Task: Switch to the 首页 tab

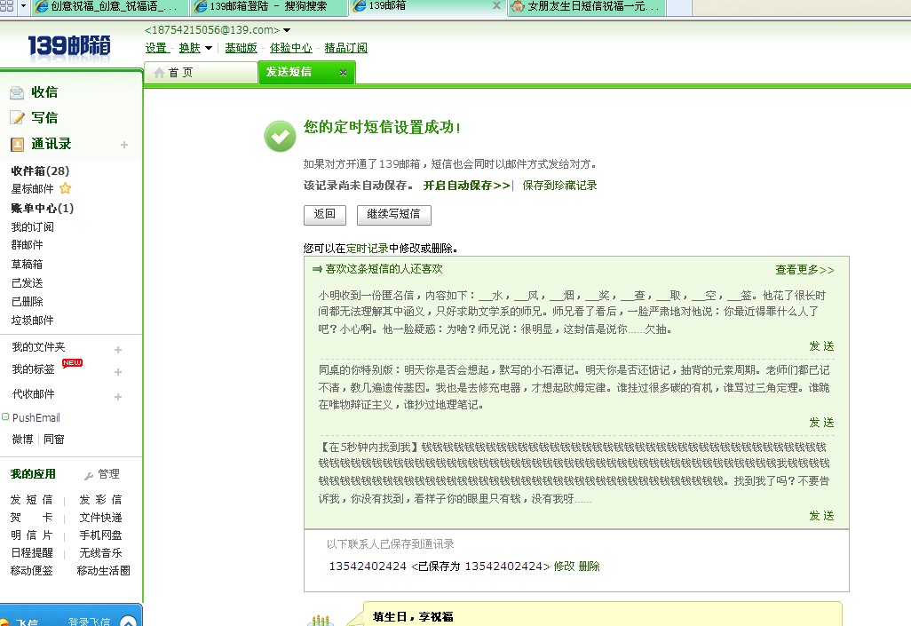Action: (200, 73)
